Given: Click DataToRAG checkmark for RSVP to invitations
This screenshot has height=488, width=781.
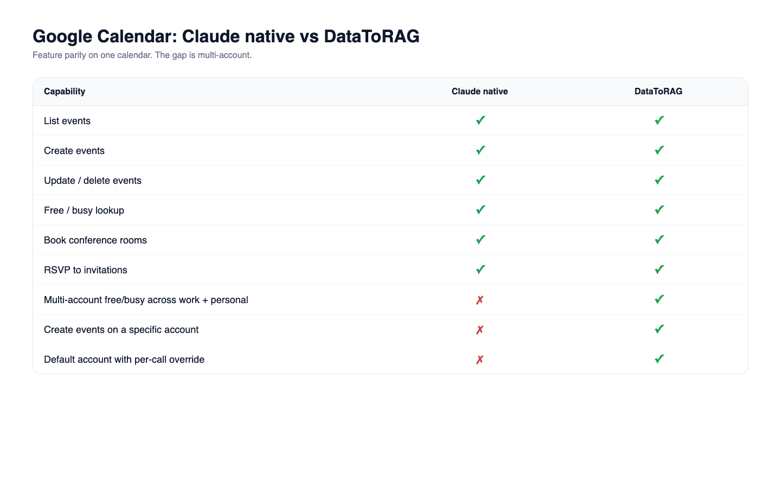Looking at the screenshot, I should 659,269.
